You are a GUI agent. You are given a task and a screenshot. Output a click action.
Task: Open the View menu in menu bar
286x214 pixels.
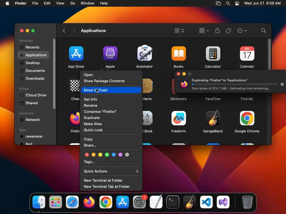60,3
